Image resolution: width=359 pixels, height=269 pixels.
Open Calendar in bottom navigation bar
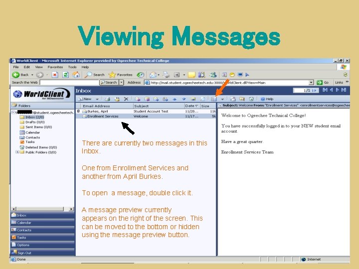click(x=42, y=223)
